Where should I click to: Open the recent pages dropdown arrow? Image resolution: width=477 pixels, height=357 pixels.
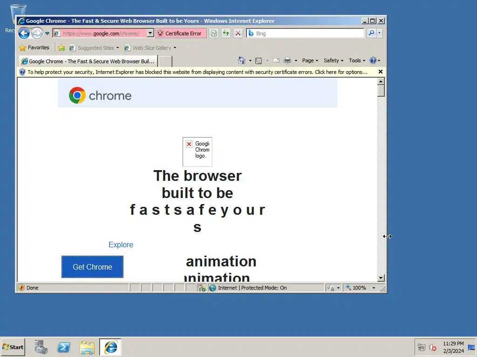47,33
